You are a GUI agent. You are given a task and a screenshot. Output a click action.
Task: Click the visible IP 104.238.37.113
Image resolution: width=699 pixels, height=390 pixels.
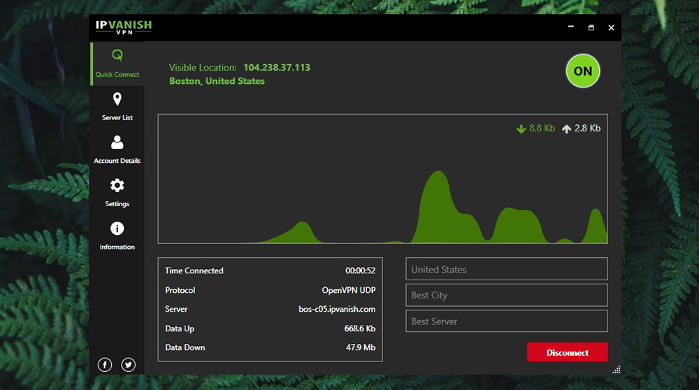coord(277,67)
